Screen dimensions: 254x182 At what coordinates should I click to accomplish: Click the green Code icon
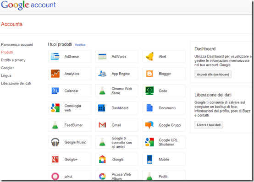point(149,91)
